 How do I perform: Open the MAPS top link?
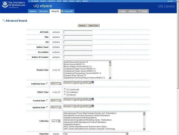pyautogui.click(x=78, y=1)
